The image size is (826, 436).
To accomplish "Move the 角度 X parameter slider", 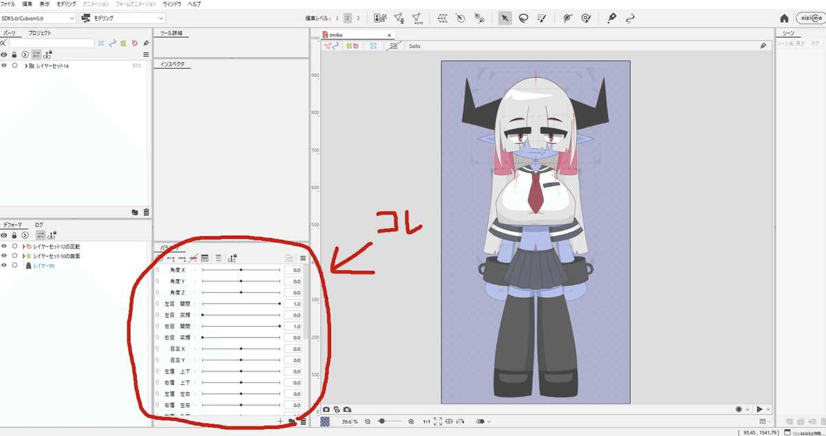I will coord(241,270).
